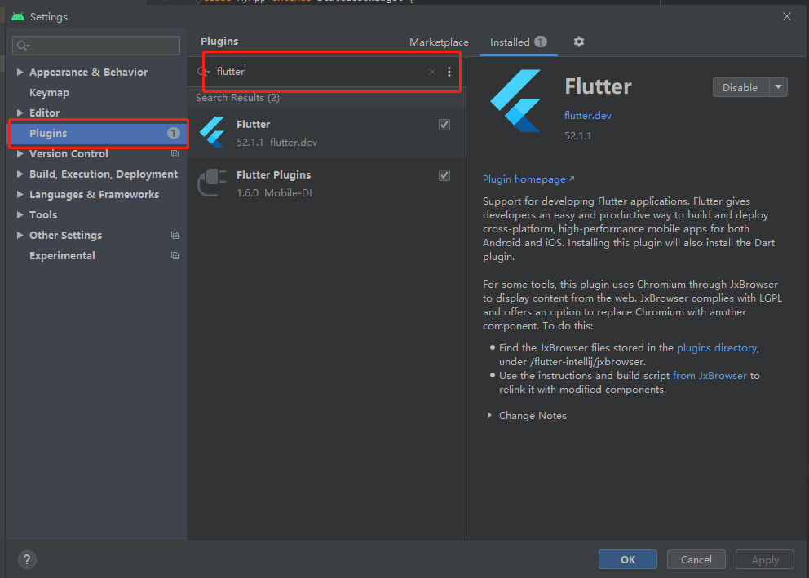Select Experimental in settings tree
This screenshot has width=809, height=578.
pos(62,256)
